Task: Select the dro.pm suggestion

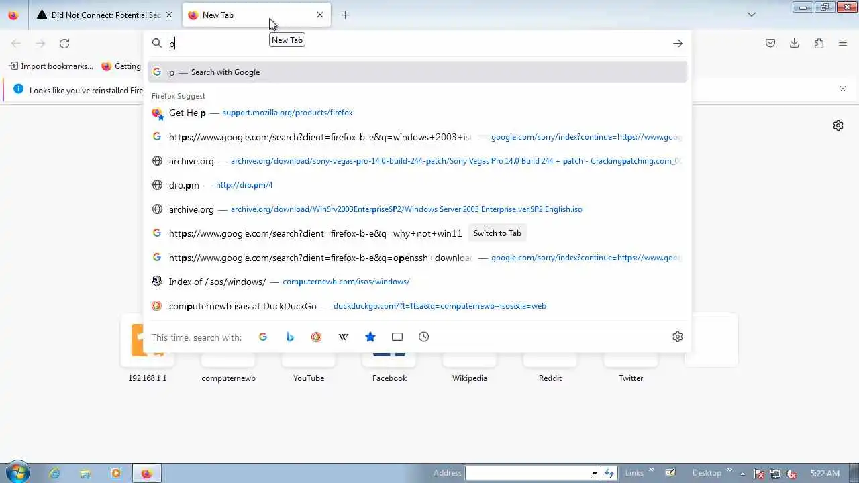Action: coord(417,185)
